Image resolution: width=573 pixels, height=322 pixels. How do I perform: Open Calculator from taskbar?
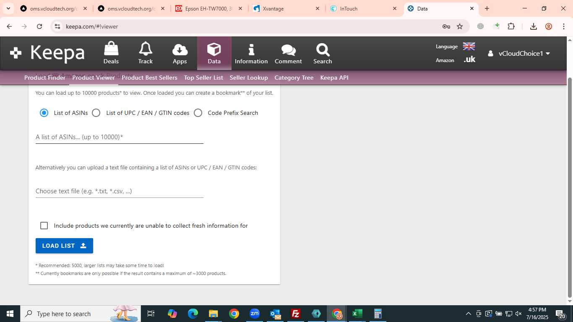378,314
